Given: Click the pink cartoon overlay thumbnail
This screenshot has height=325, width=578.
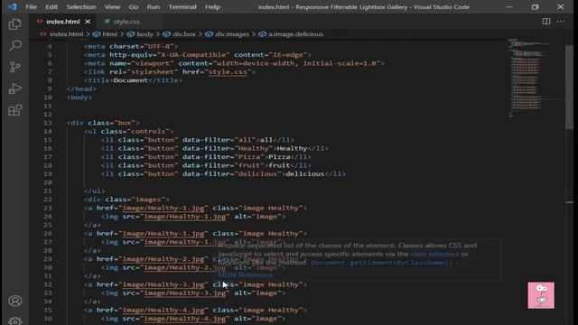Looking at the screenshot, I should pyautogui.click(x=541, y=295).
